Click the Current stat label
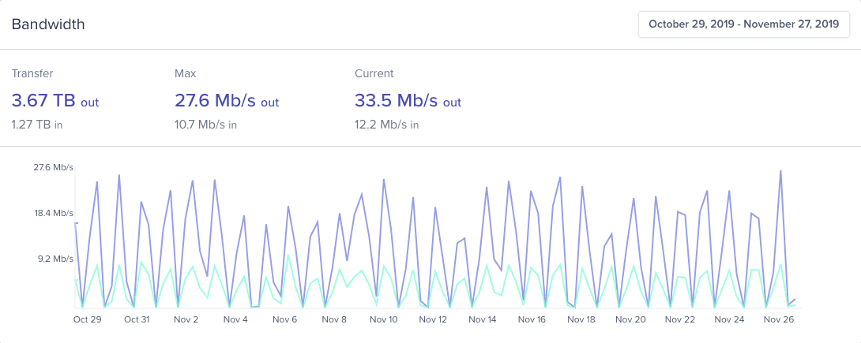This screenshot has width=861, height=343. coord(374,73)
